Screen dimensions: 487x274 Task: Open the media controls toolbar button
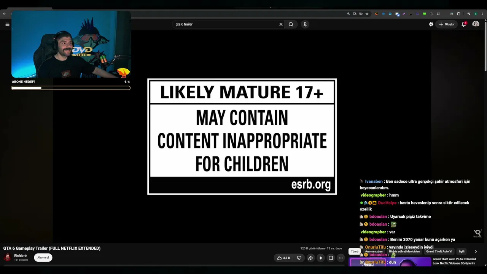tap(469, 14)
